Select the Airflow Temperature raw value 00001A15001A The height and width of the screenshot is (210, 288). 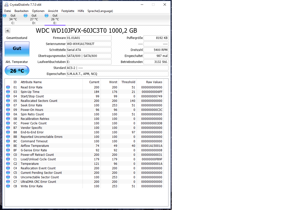[152, 146]
